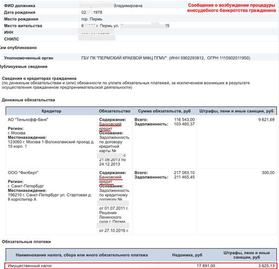The height and width of the screenshot is (269, 279).
Task: Click the 'Кредитор' column header
Action: [x=51, y=111]
